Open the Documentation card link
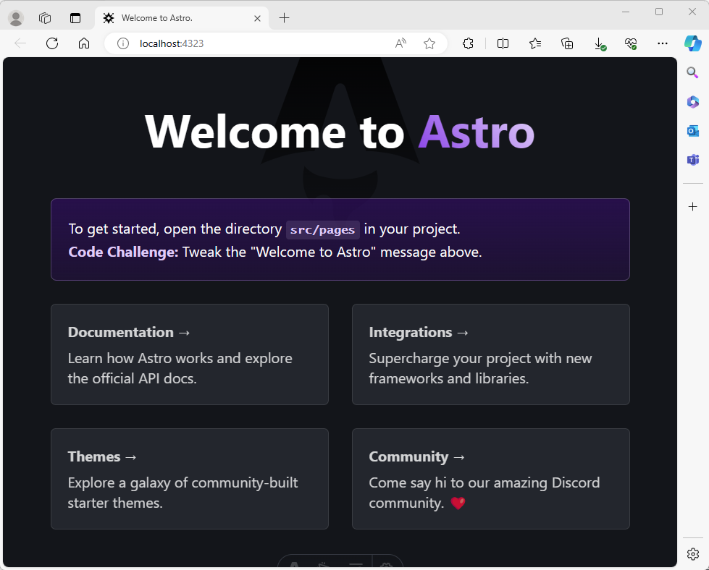Viewport: 709px width, 570px height. (x=190, y=354)
